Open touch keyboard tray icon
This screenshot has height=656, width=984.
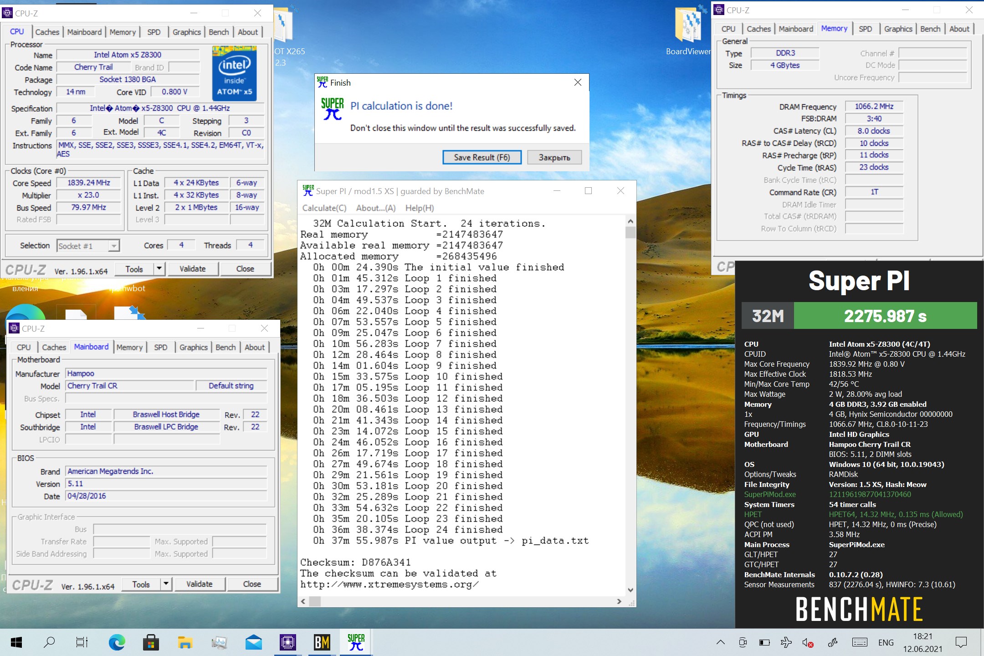pyautogui.click(x=860, y=642)
